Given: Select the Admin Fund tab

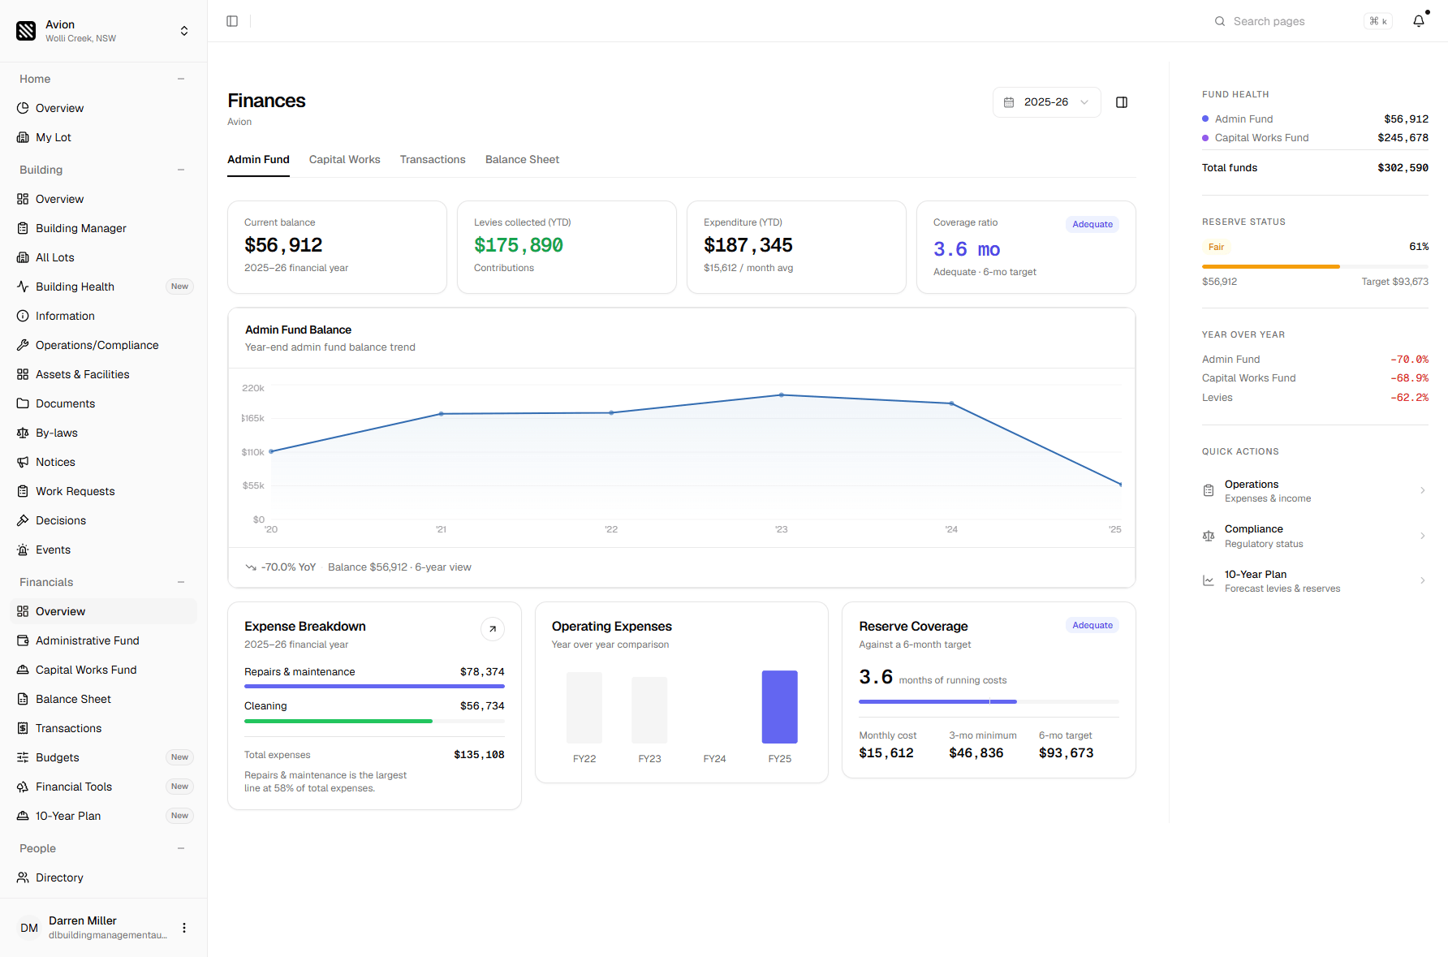Looking at the screenshot, I should (258, 160).
